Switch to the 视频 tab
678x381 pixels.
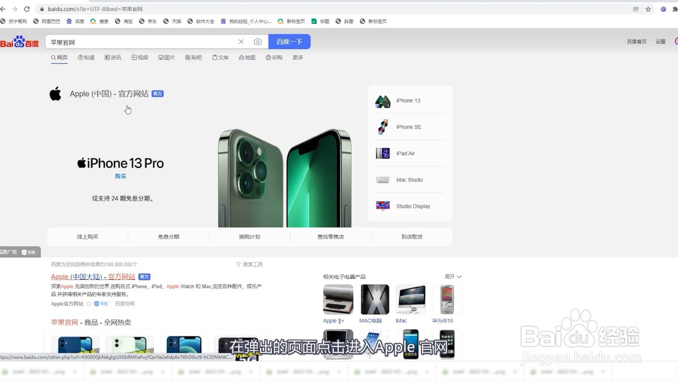[x=140, y=58]
